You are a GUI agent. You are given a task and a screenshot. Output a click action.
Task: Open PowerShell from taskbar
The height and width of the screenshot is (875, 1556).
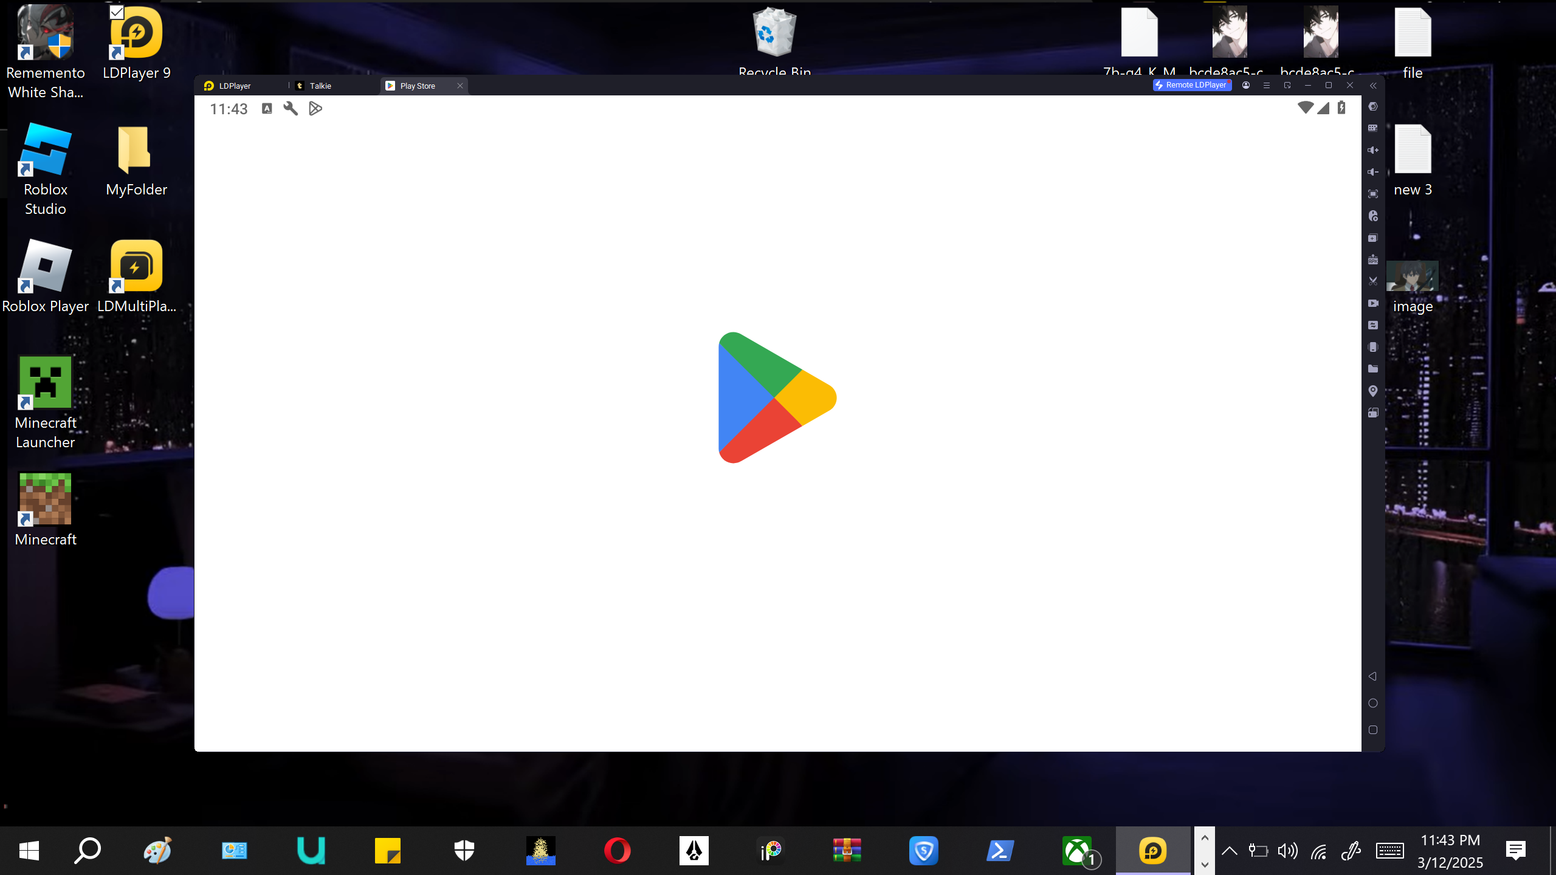coord(1000,851)
